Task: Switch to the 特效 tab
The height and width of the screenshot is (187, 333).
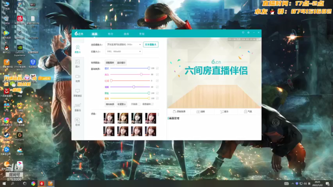Action: (110, 34)
